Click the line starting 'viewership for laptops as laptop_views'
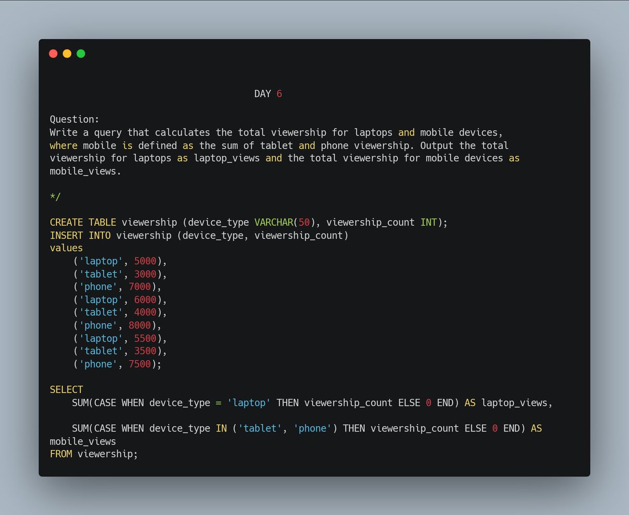This screenshot has width=629, height=515. [285, 158]
